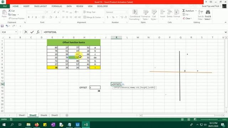Open Find & Select menu

pos(208,15)
